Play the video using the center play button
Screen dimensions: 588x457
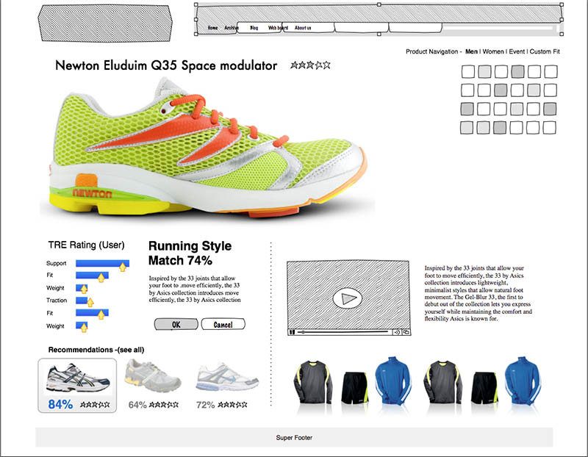(x=347, y=298)
